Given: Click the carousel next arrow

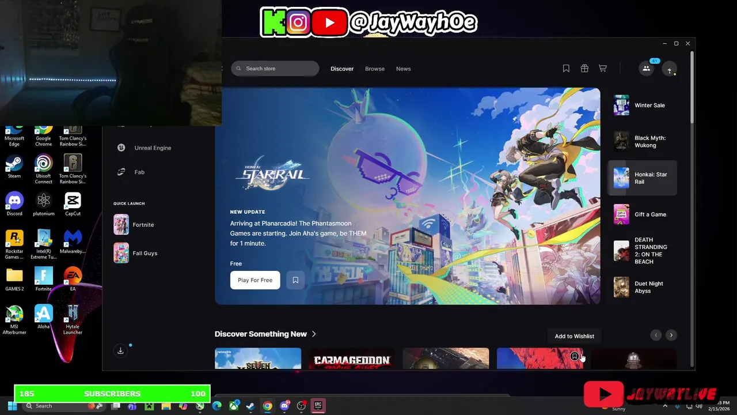Looking at the screenshot, I should 671,335.
